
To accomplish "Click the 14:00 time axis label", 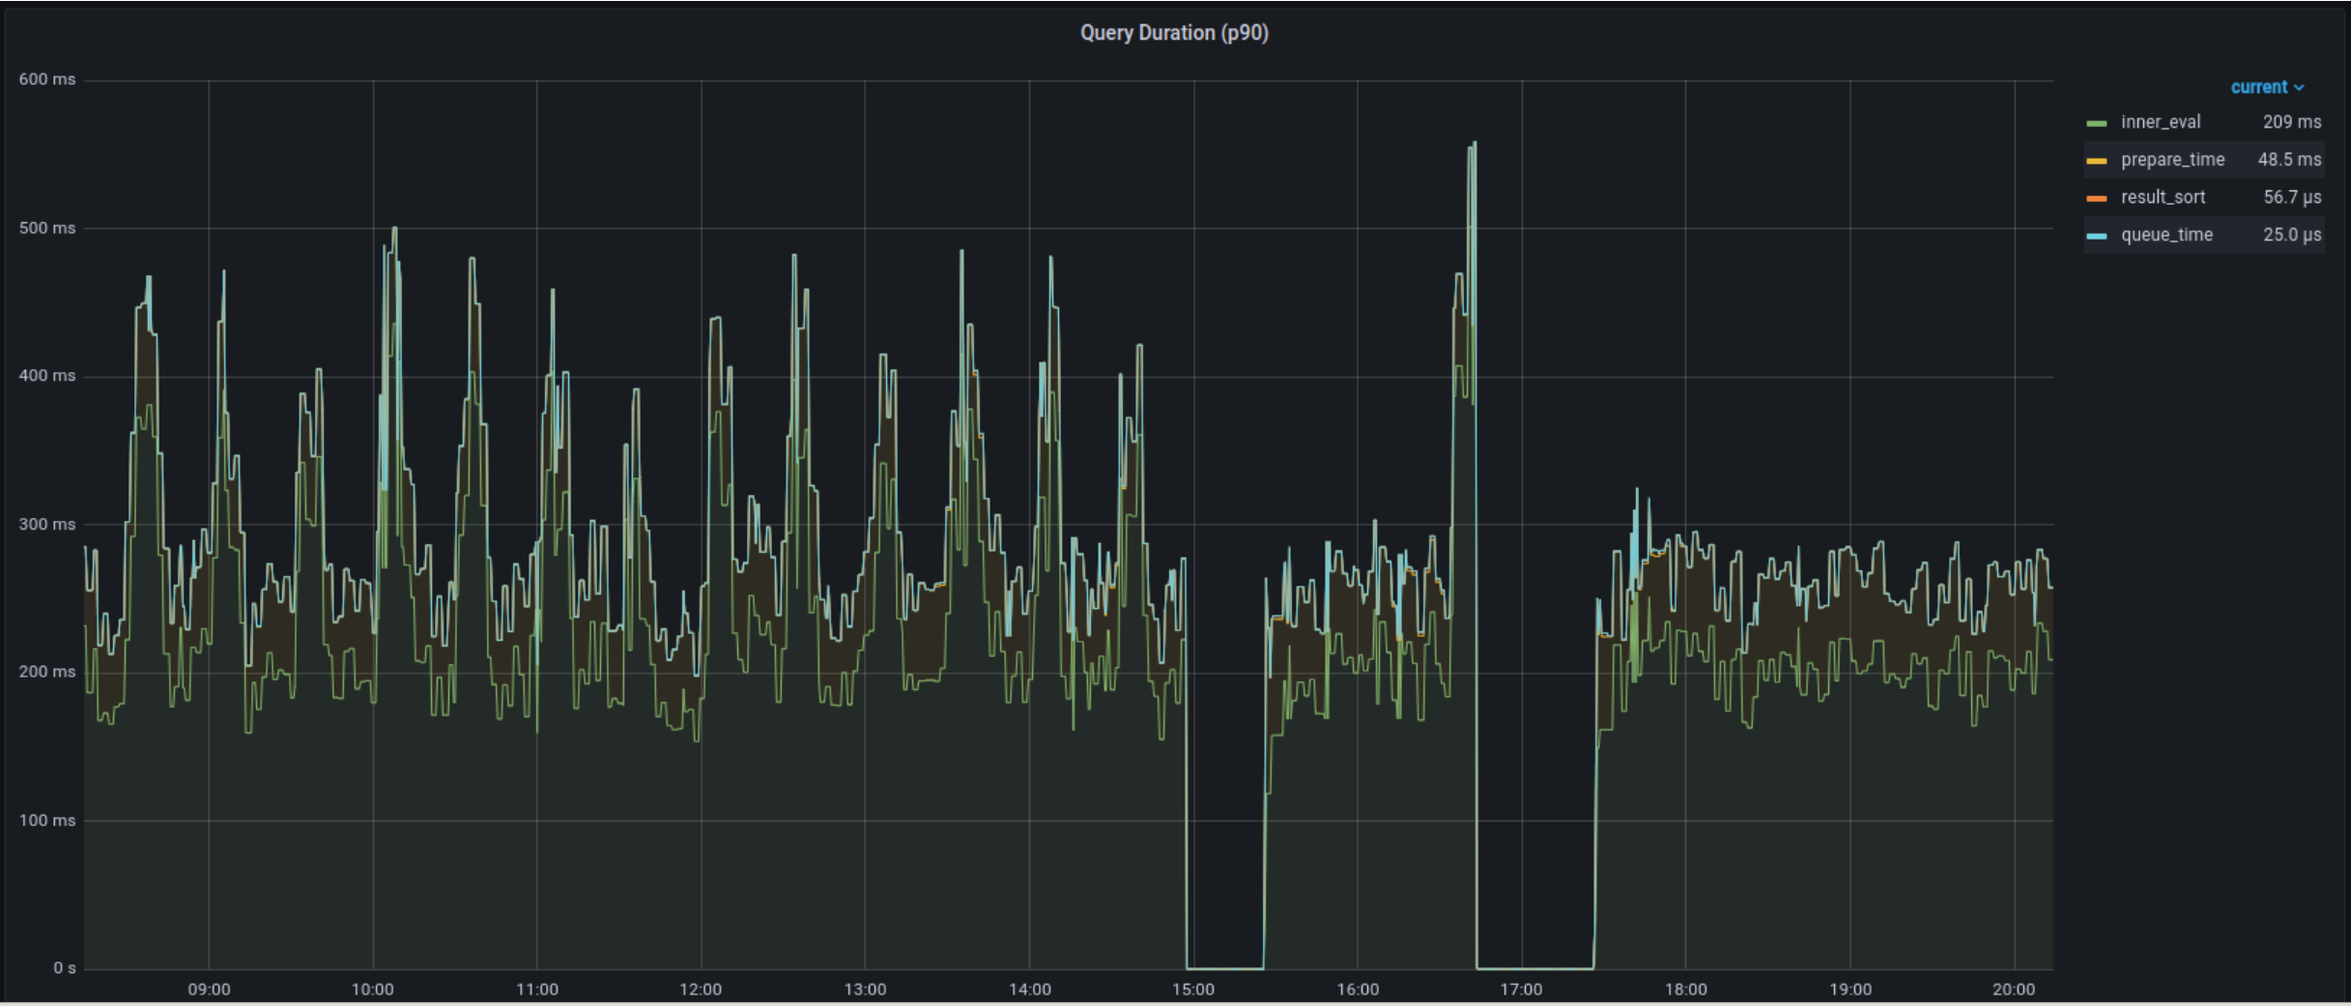I will [1029, 990].
